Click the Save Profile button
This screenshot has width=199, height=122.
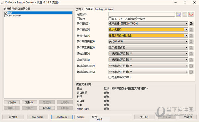pyautogui.click(x=37, y=117)
